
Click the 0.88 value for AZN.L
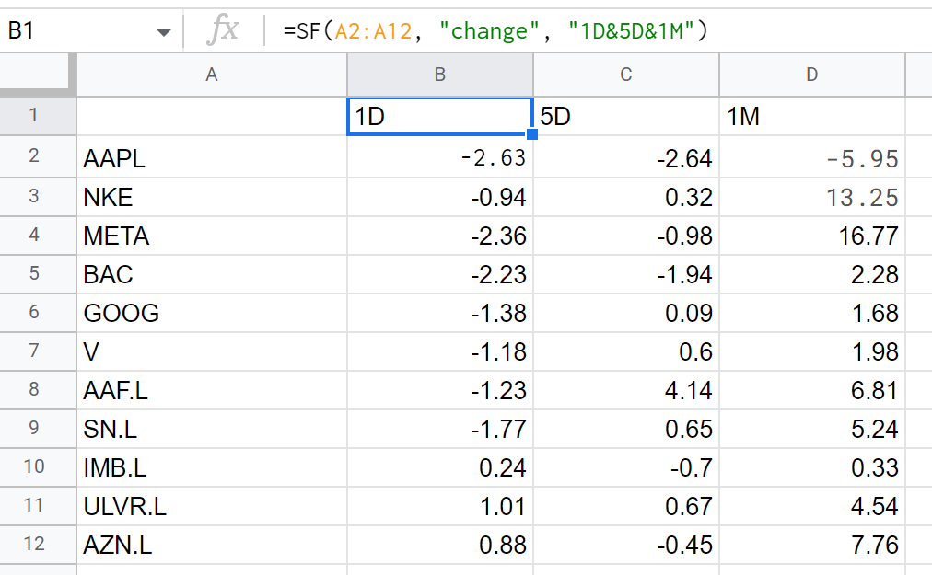(x=440, y=544)
